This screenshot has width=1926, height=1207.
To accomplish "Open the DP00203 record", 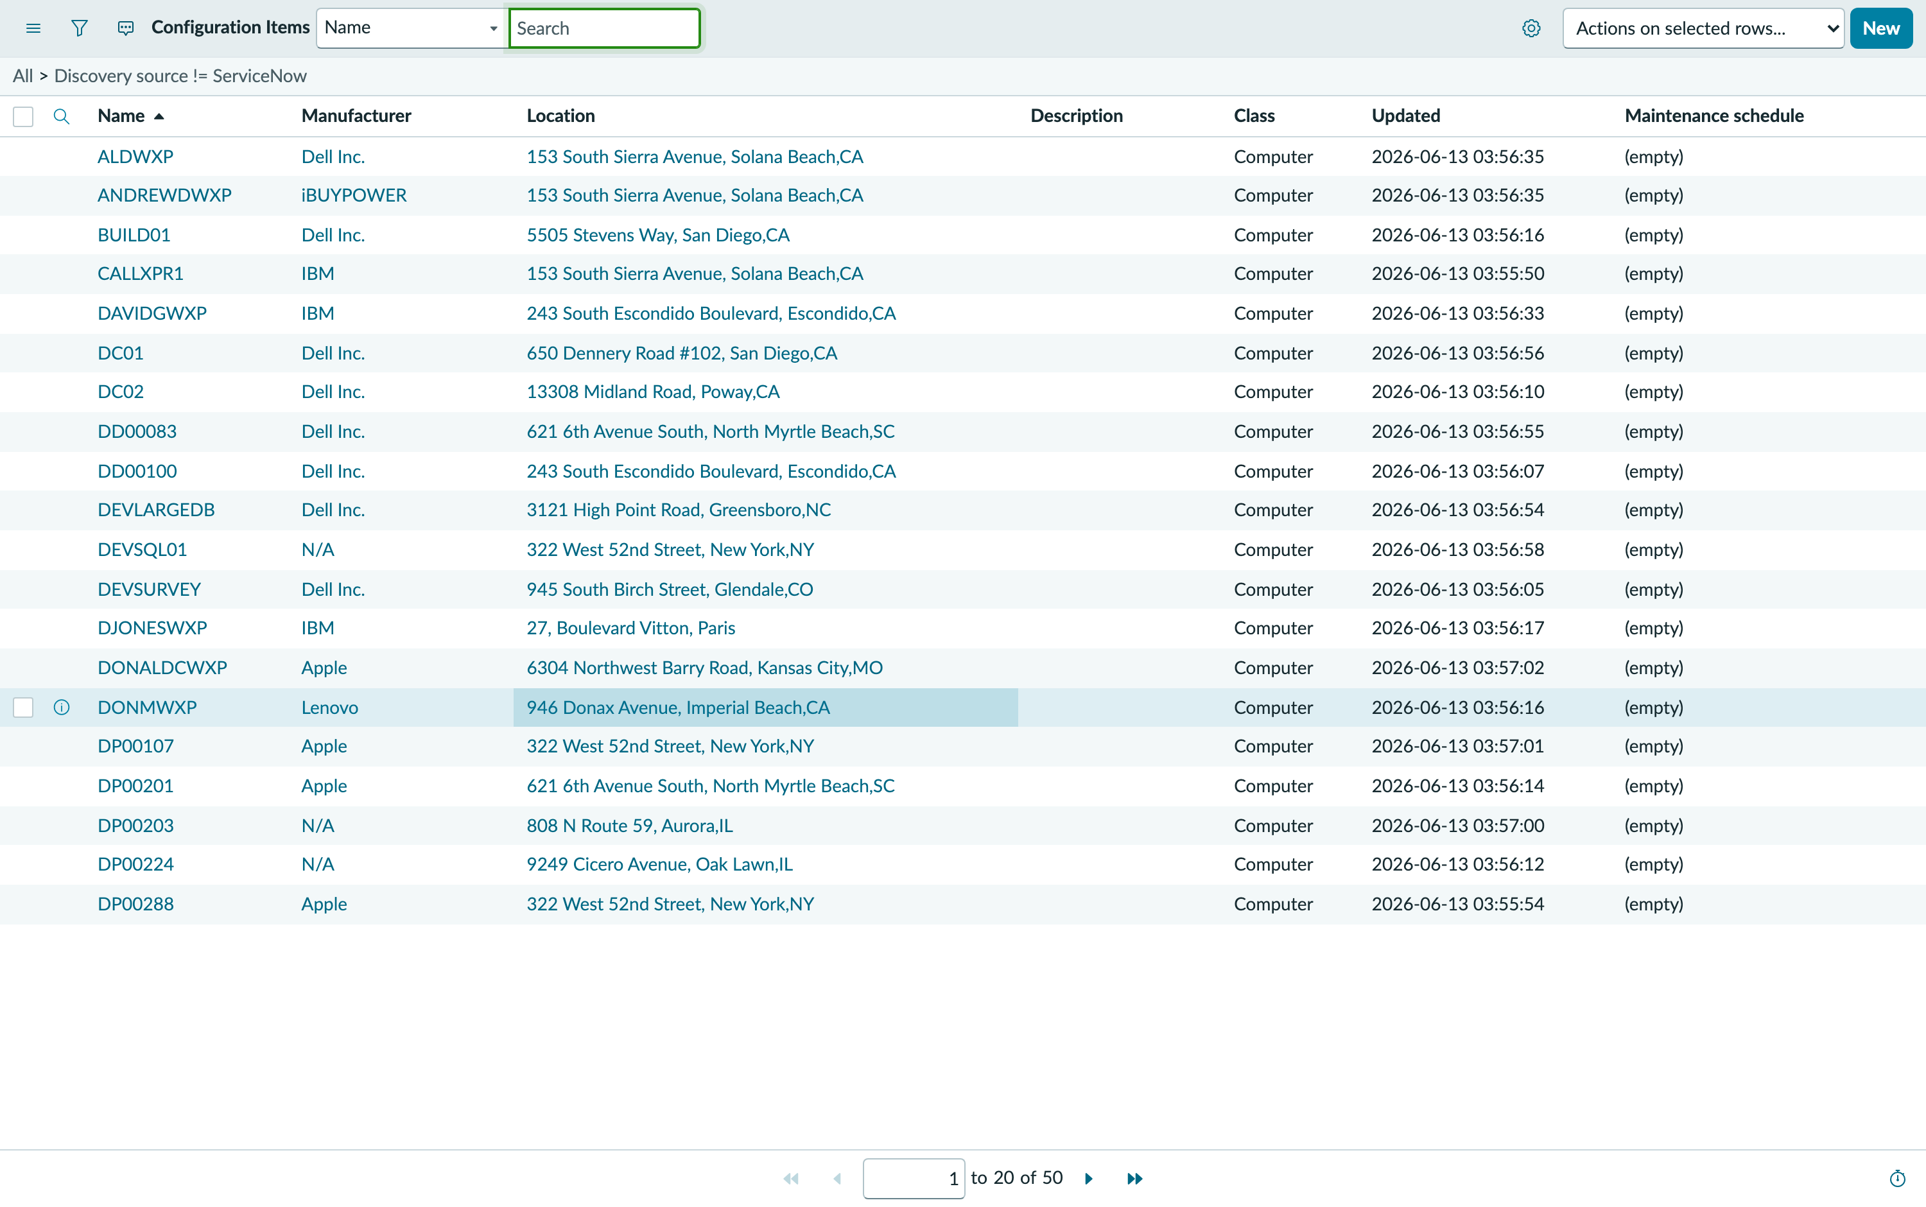I will pyautogui.click(x=135, y=826).
